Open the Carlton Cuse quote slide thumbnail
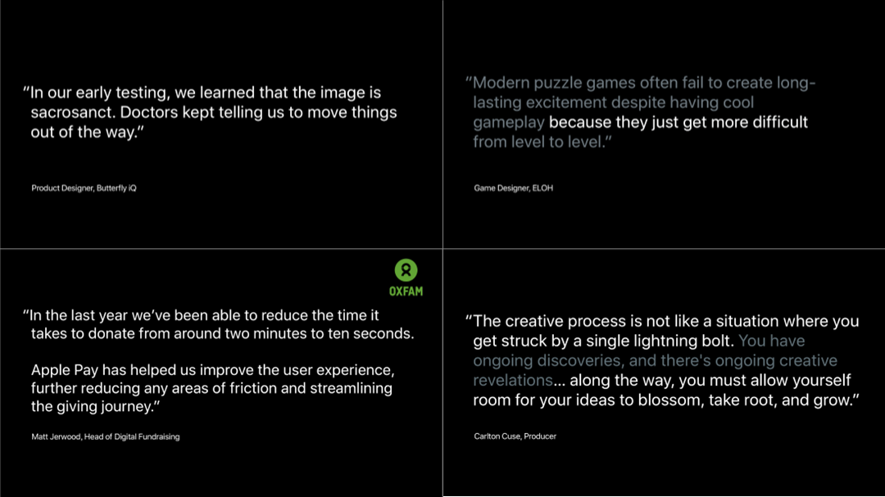The image size is (885, 497). [x=665, y=373]
